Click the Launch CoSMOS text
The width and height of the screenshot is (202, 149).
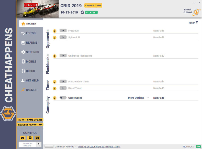tap(188, 11)
